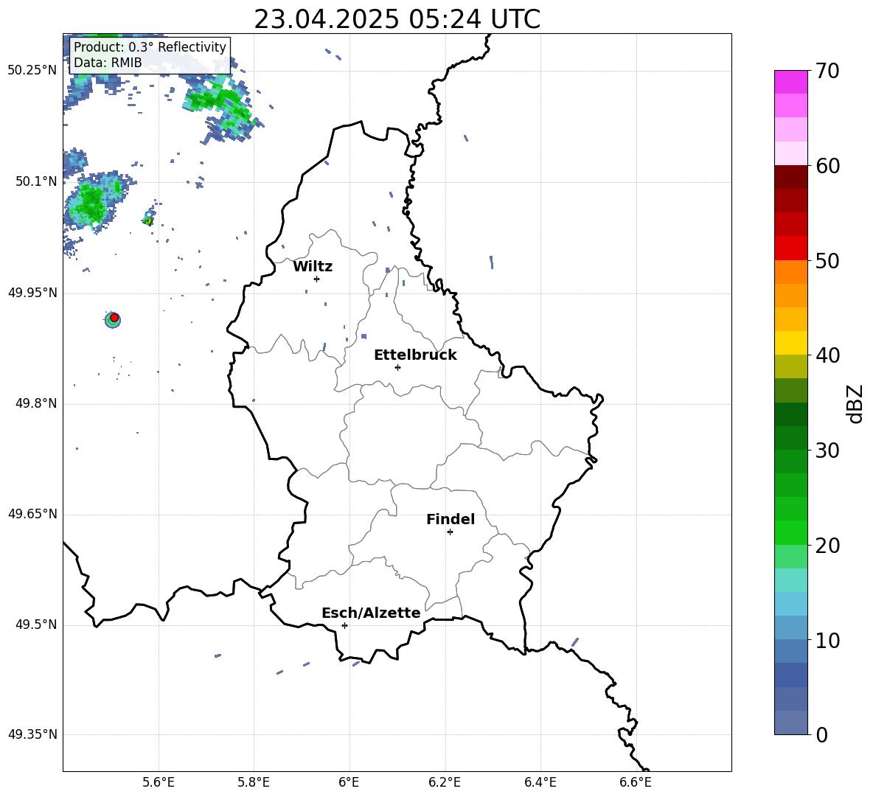This screenshot has height=797, width=873.
Task: Pick the bright green swatch just above 20 dBZ
Action: coord(790,532)
